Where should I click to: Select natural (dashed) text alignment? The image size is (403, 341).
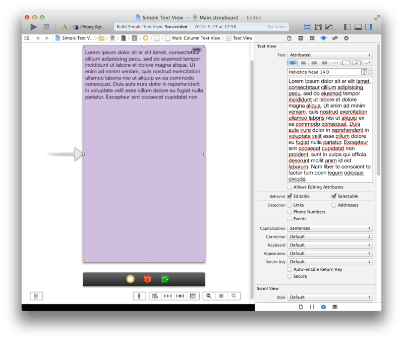[335, 63]
